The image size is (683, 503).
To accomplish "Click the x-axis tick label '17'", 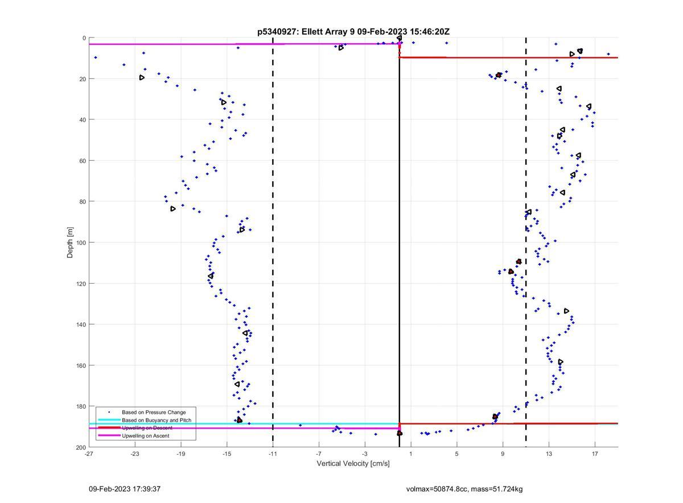I will pos(595,454).
